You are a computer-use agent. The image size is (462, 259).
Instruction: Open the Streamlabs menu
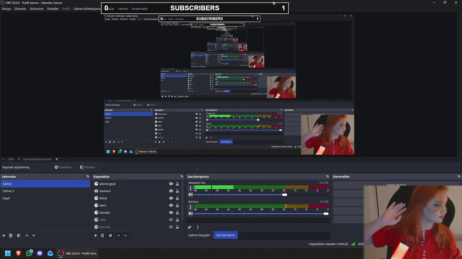pos(139,9)
